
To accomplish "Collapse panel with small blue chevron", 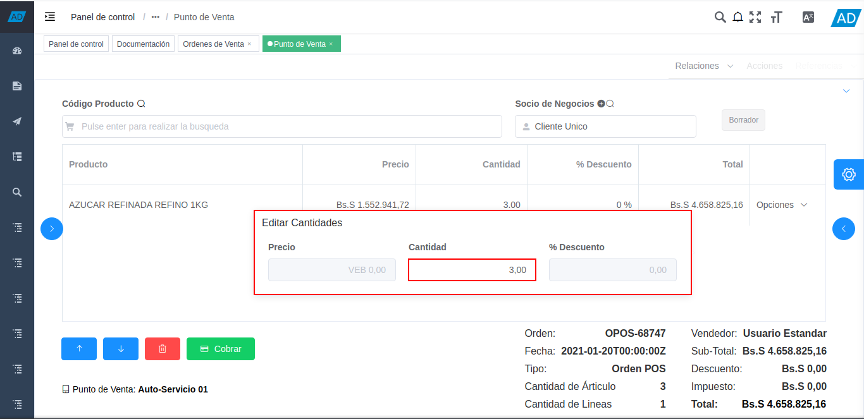I will (846, 91).
